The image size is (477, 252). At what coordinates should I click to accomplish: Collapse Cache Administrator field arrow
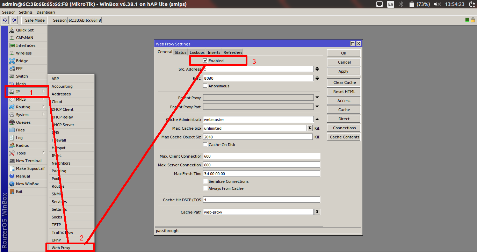pyautogui.click(x=317, y=119)
